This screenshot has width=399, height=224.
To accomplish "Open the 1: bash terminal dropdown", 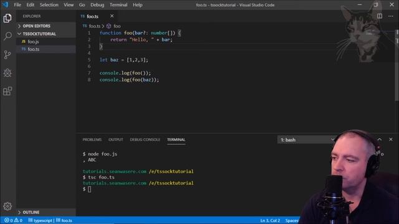I will pyautogui.click(x=307, y=139).
